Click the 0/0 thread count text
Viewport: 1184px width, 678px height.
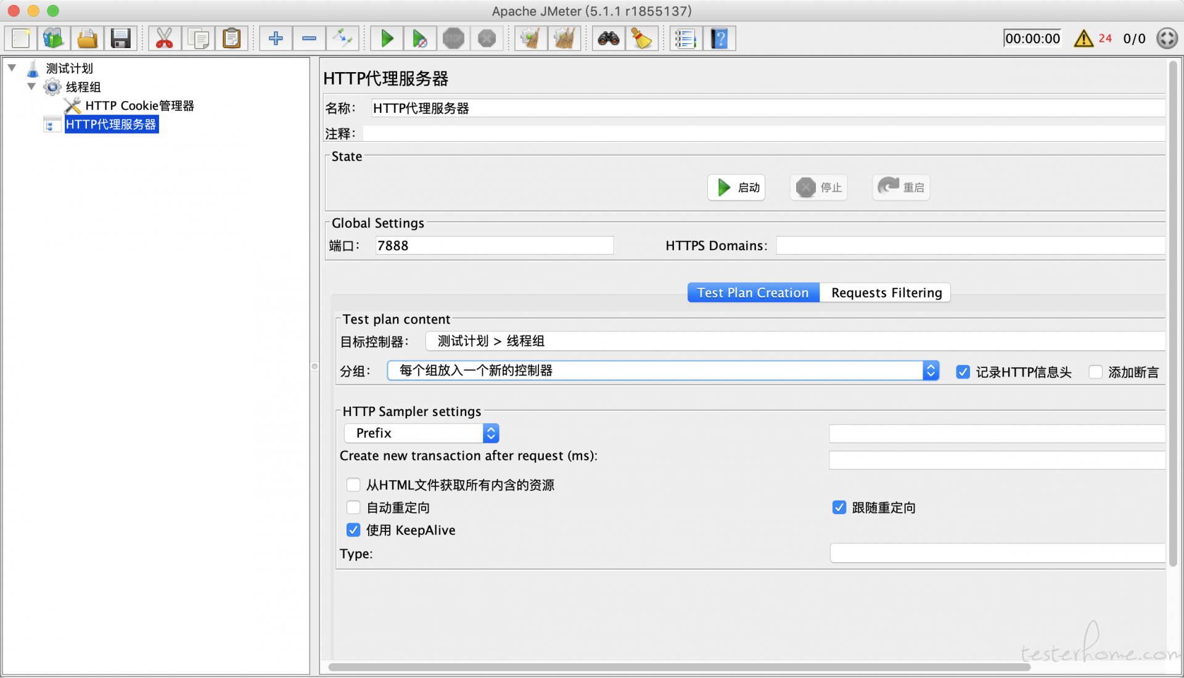click(1134, 39)
